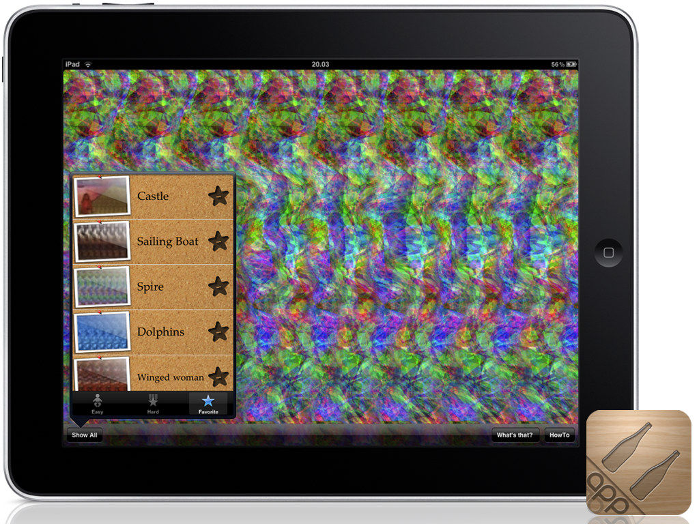The height and width of the screenshot is (524, 699).
Task: Switch to the Easy tab
Action: tap(97, 404)
